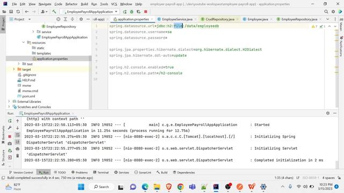
Task: Click the Open folder icon in toolbar
Action: (4, 12)
